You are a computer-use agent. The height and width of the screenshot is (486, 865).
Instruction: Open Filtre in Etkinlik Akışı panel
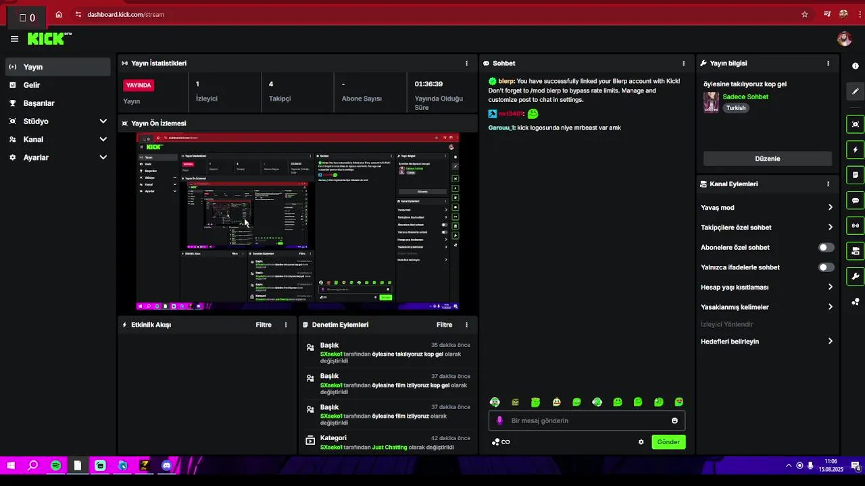point(264,325)
